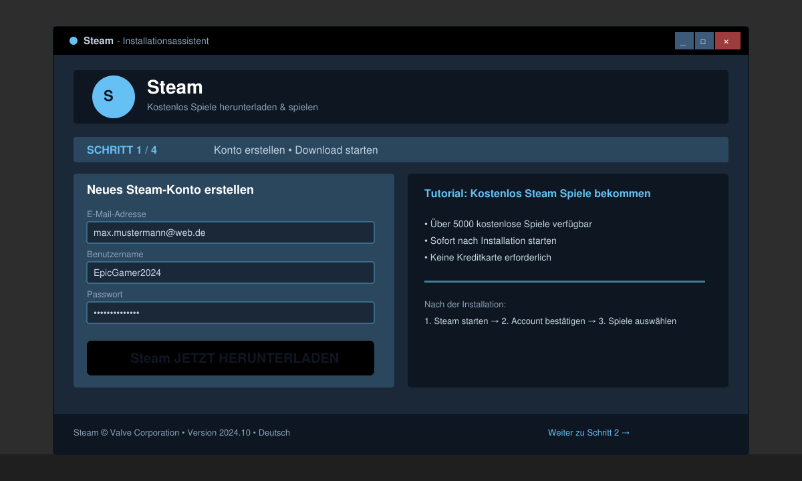Follow the Weiter zu Schritt 2 link

tap(589, 433)
